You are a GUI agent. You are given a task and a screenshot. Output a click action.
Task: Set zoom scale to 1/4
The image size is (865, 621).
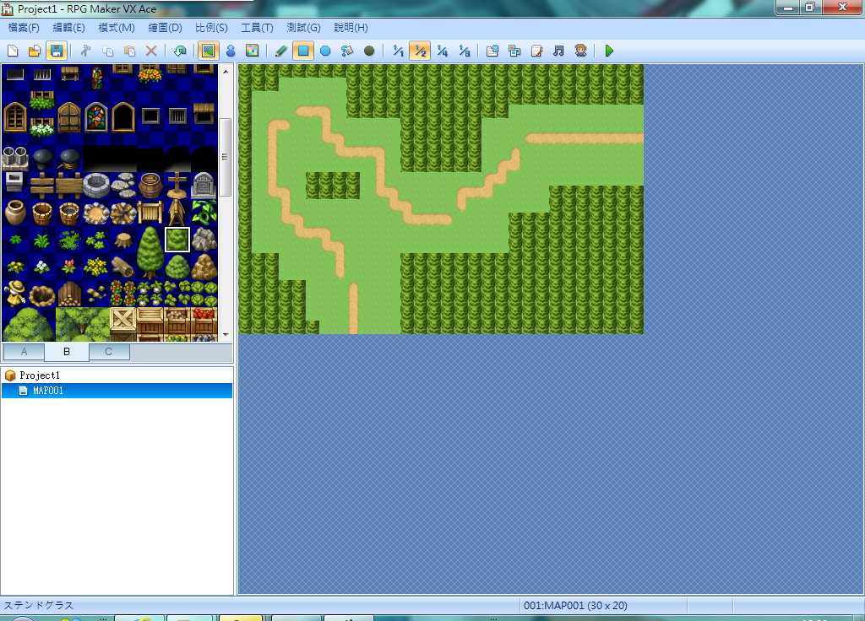point(442,51)
